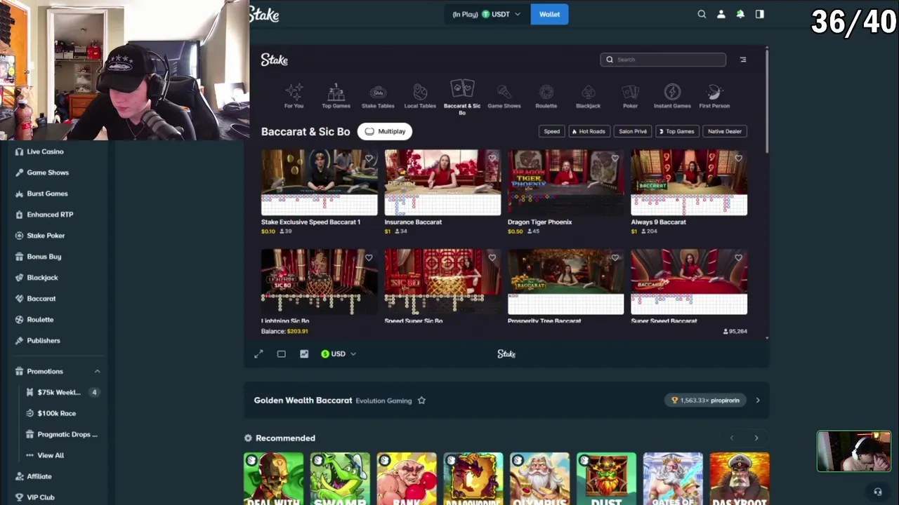The width and height of the screenshot is (899, 505).
Task: Select the Game Shows category icon
Action: (x=504, y=95)
